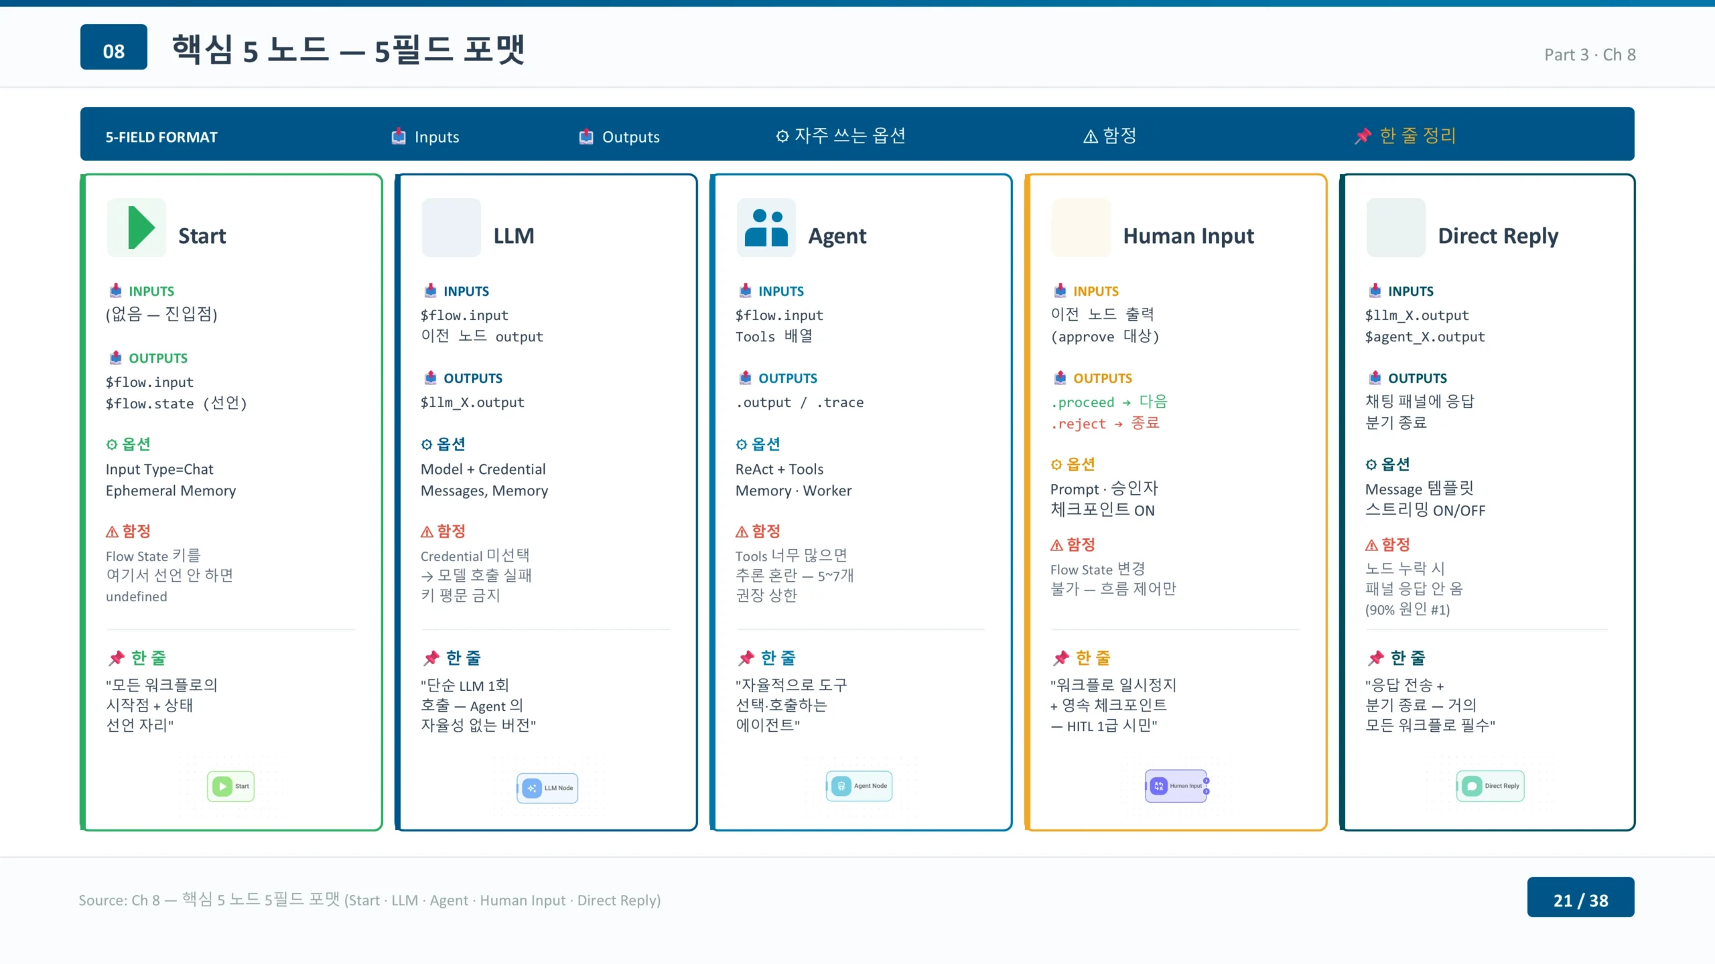
Task: Click the Agent card title
Action: 837,236
